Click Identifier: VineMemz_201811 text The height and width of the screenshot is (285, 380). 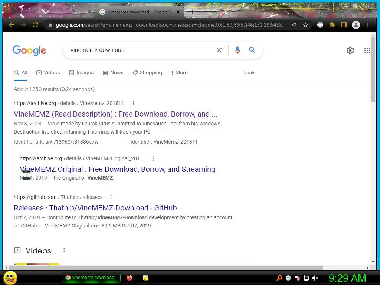tap(164, 142)
